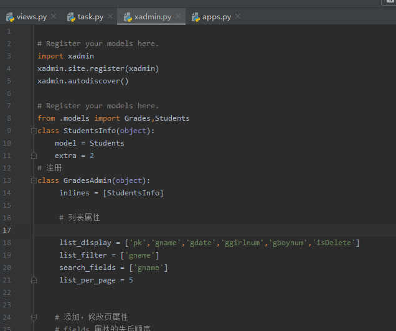Place cursor on 'import xadmin' line
The width and height of the screenshot is (396, 331).
pyautogui.click(x=65, y=56)
